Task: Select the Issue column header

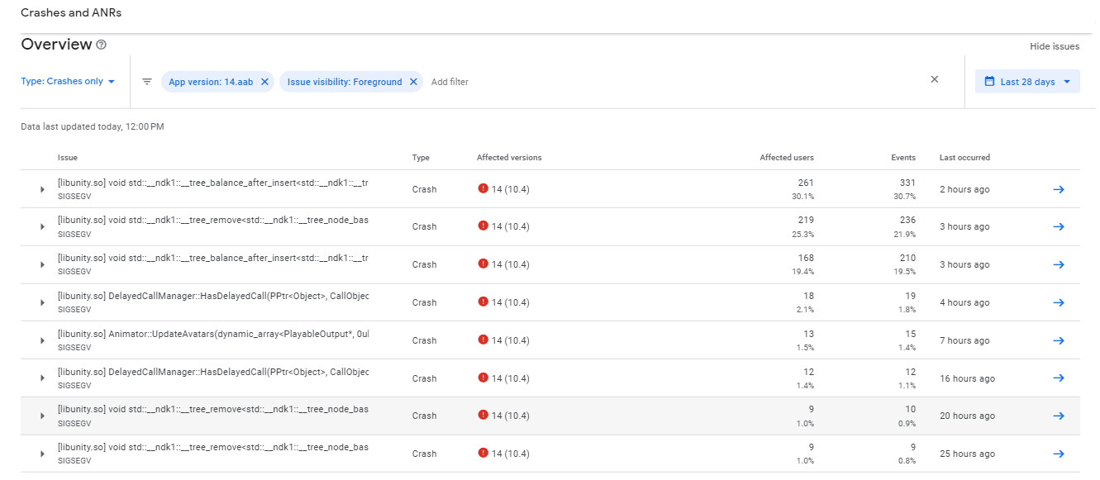Action: (x=68, y=157)
